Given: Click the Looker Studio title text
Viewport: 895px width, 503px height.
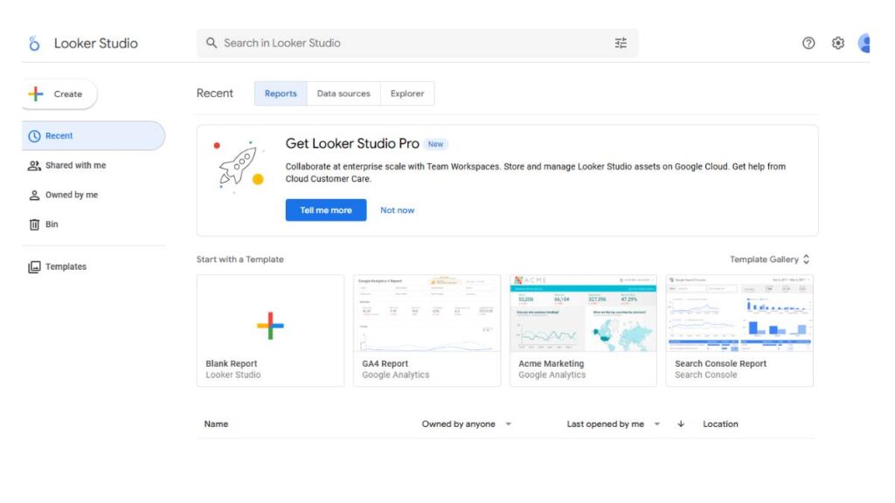Looking at the screenshot, I should pyautogui.click(x=96, y=44).
